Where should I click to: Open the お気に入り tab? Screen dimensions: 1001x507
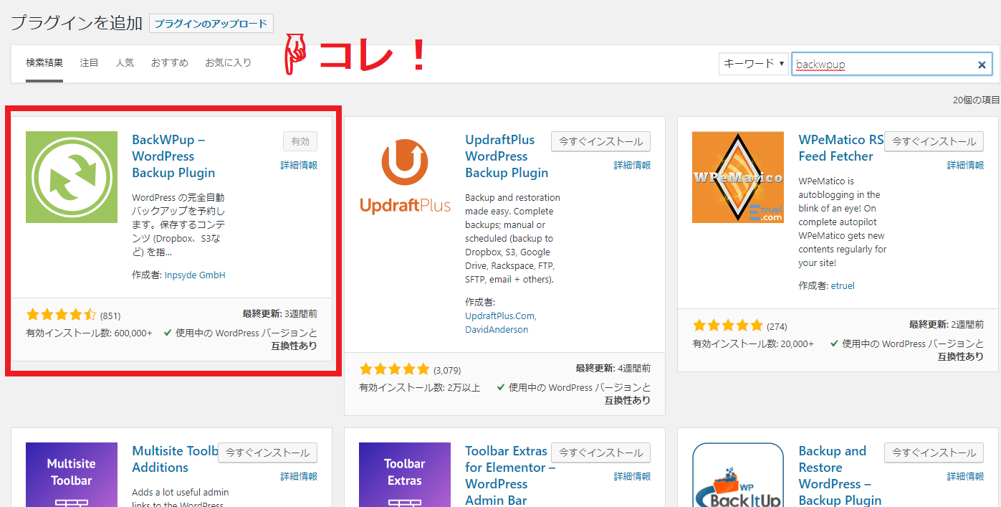[229, 63]
